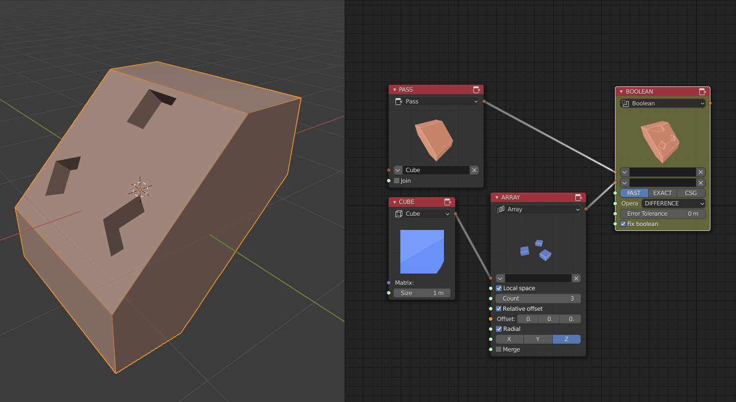Click the Error Tolerance 0 m field

pyautogui.click(x=662, y=214)
